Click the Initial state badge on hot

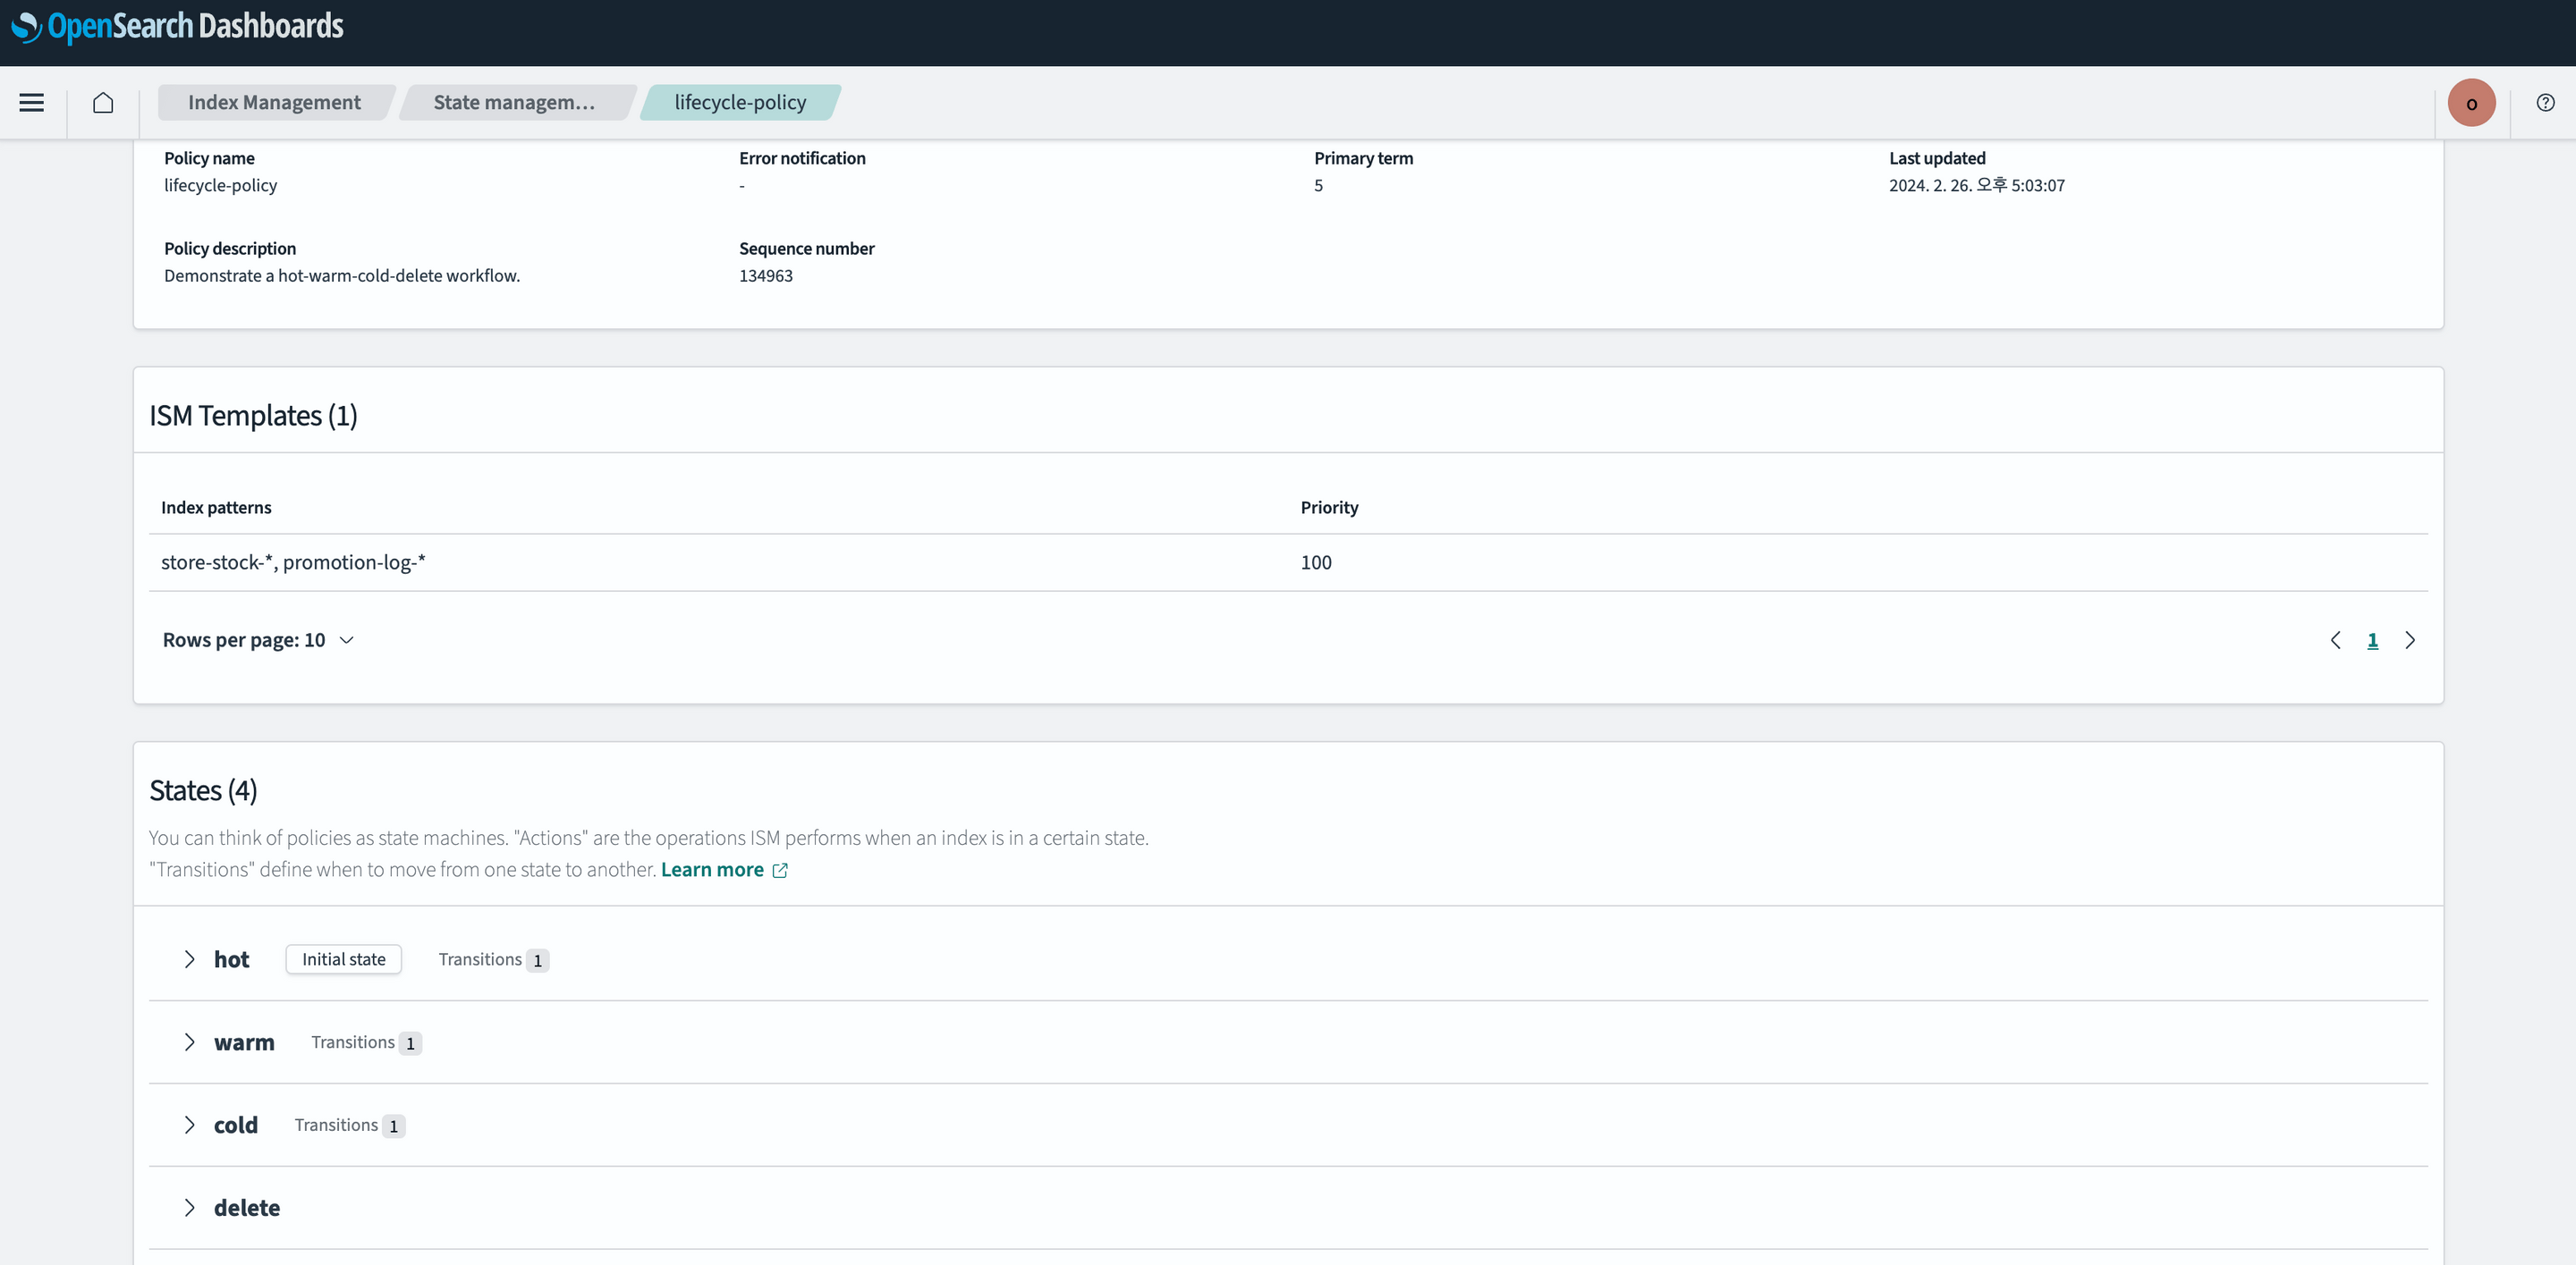(x=343, y=958)
